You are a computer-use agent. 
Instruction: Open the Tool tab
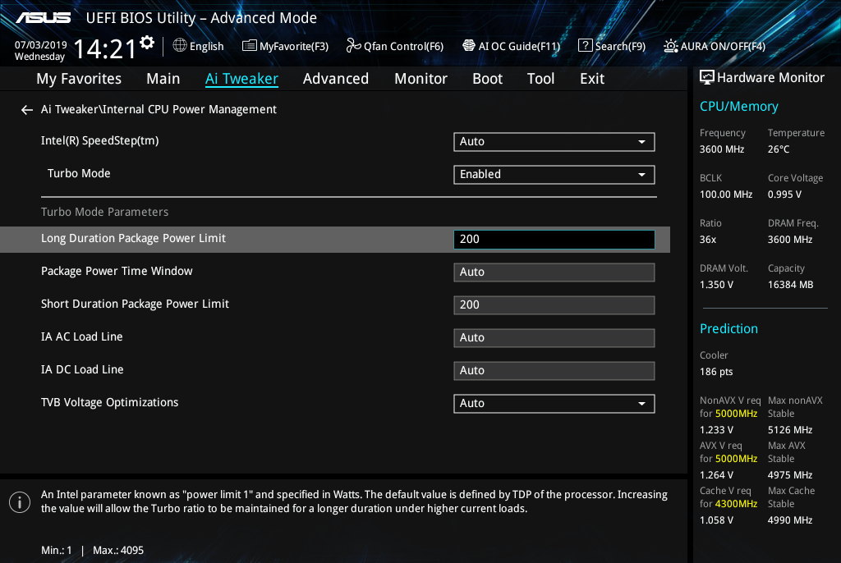(540, 78)
